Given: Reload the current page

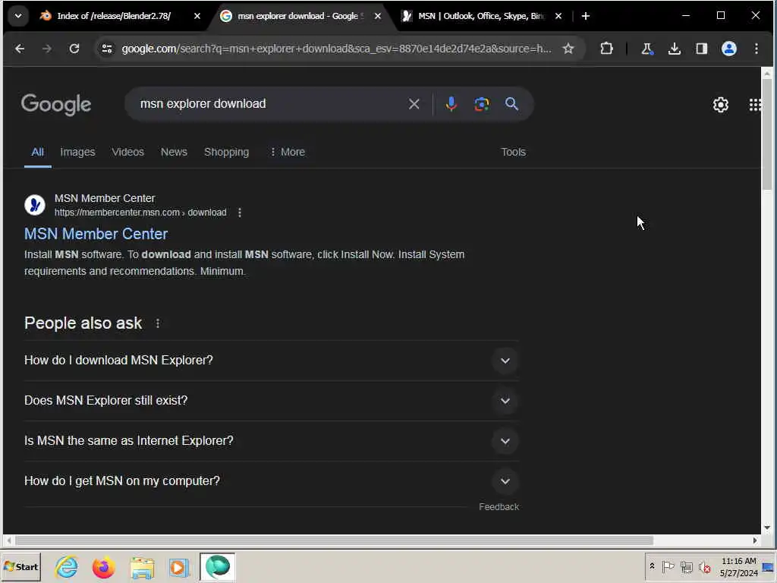Looking at the screenshot, I should 74,49.
